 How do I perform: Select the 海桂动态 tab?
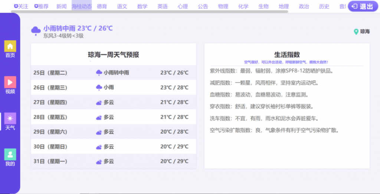[82, 7]
